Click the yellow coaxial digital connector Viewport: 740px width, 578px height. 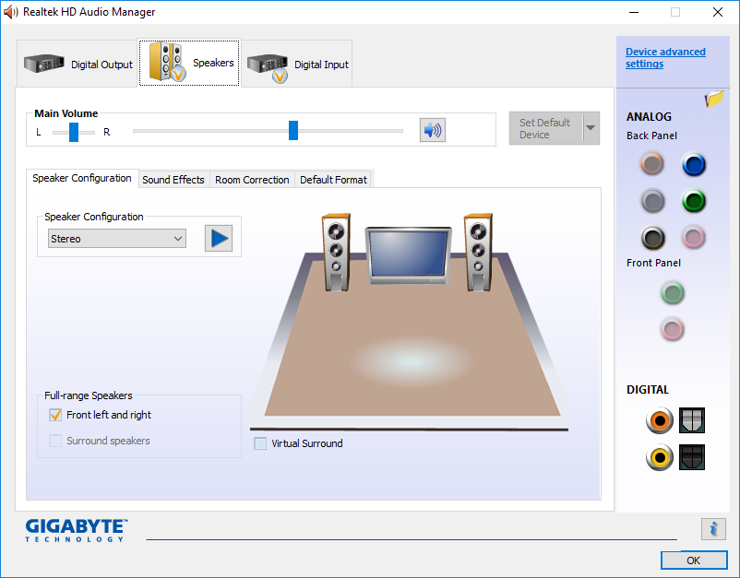click(660, 457)
